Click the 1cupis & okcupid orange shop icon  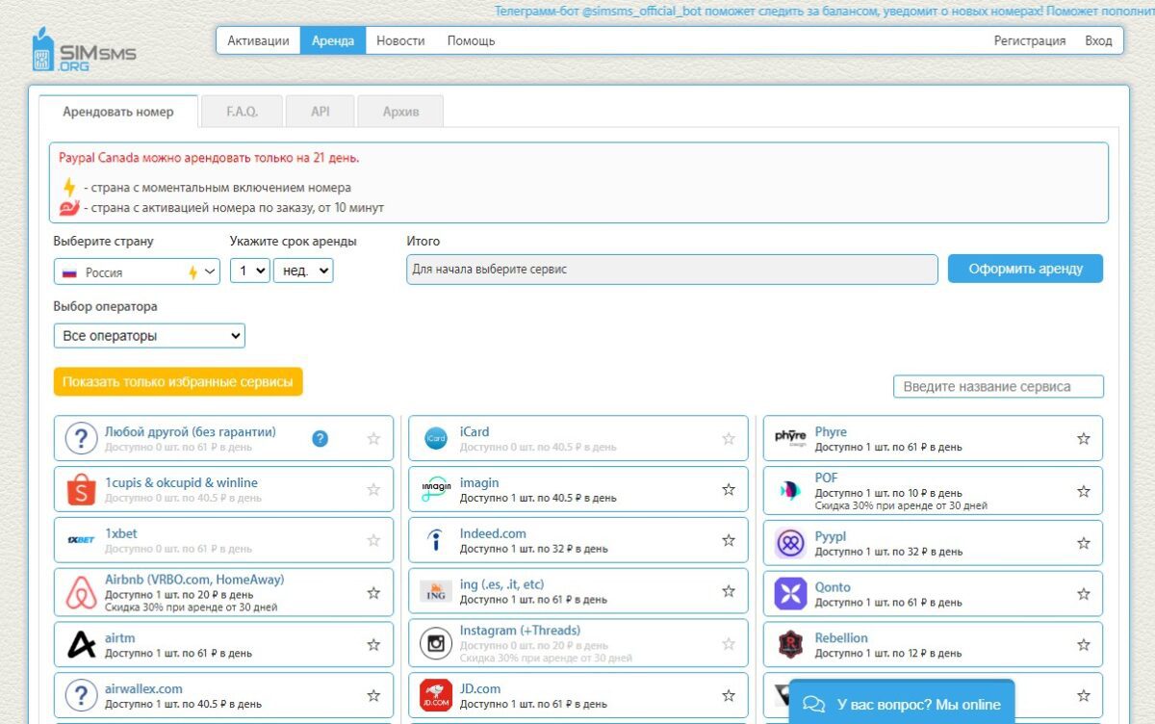click(x=81, y=489)
